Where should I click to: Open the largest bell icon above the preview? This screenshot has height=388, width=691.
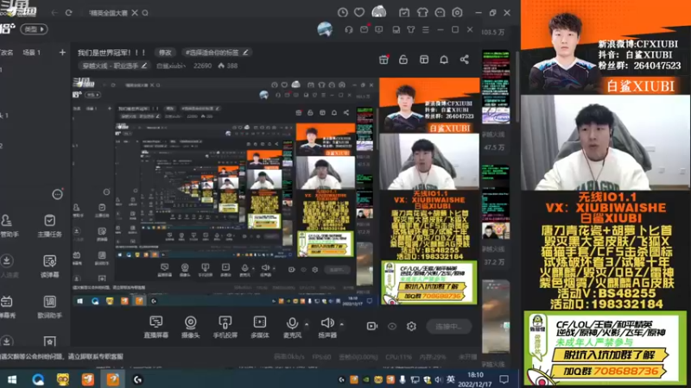pyautogui.click(x=444, y=59)
